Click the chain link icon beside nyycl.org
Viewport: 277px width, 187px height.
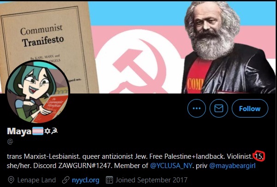coord(66,180)
